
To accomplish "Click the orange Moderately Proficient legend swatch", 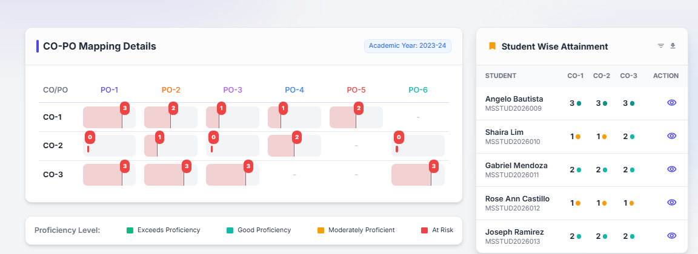I will (x=321, y=230).
